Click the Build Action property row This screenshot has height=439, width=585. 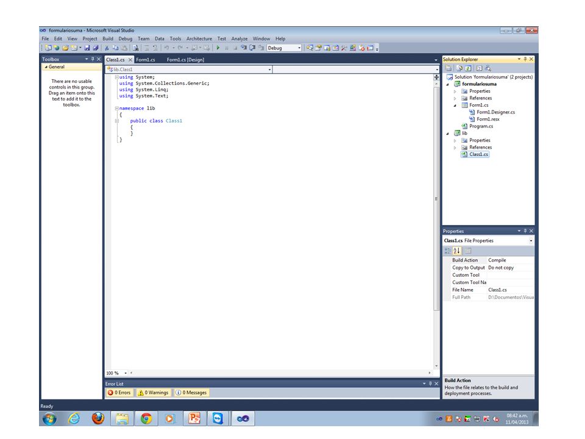point(488,260)
